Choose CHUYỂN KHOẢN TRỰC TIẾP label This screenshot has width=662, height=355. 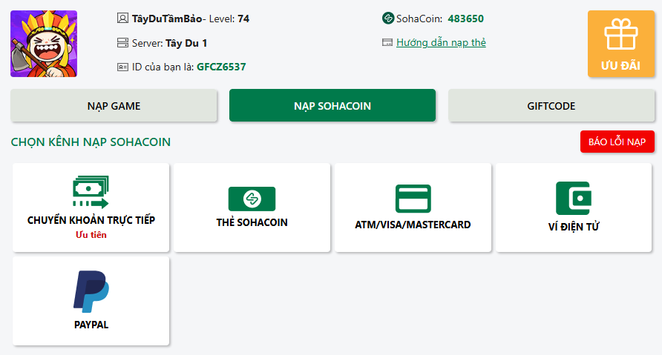(x=91, y=220)
